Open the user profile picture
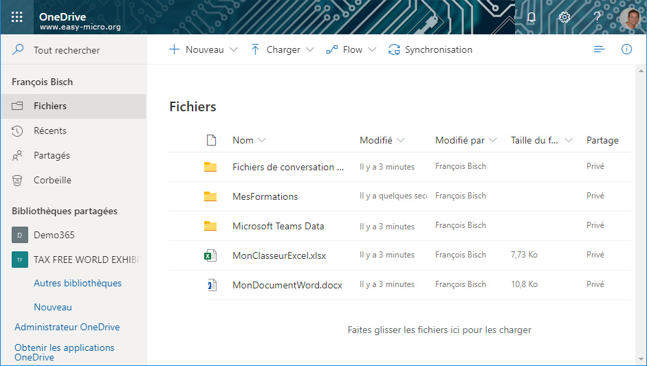The width and height of the screenshot is (647, 366). pyautogui.click(x=630, y=18)
